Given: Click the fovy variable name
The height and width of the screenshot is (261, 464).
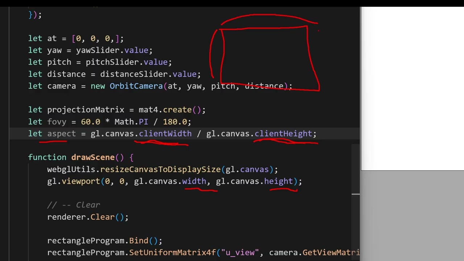Looking at the screenshot, I should (57, 122).
